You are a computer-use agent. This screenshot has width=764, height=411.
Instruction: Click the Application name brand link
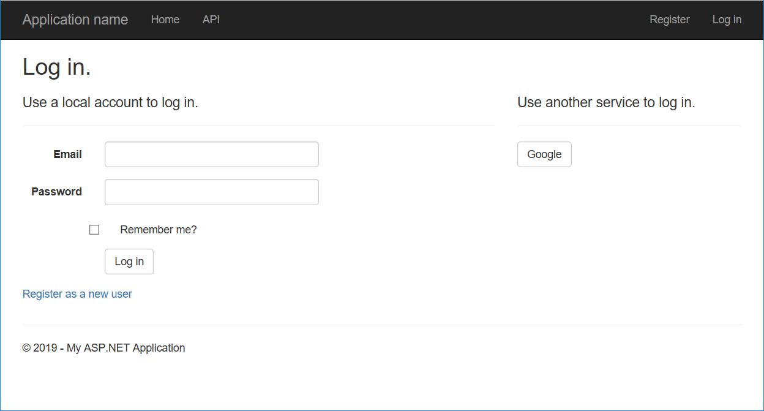75,20
